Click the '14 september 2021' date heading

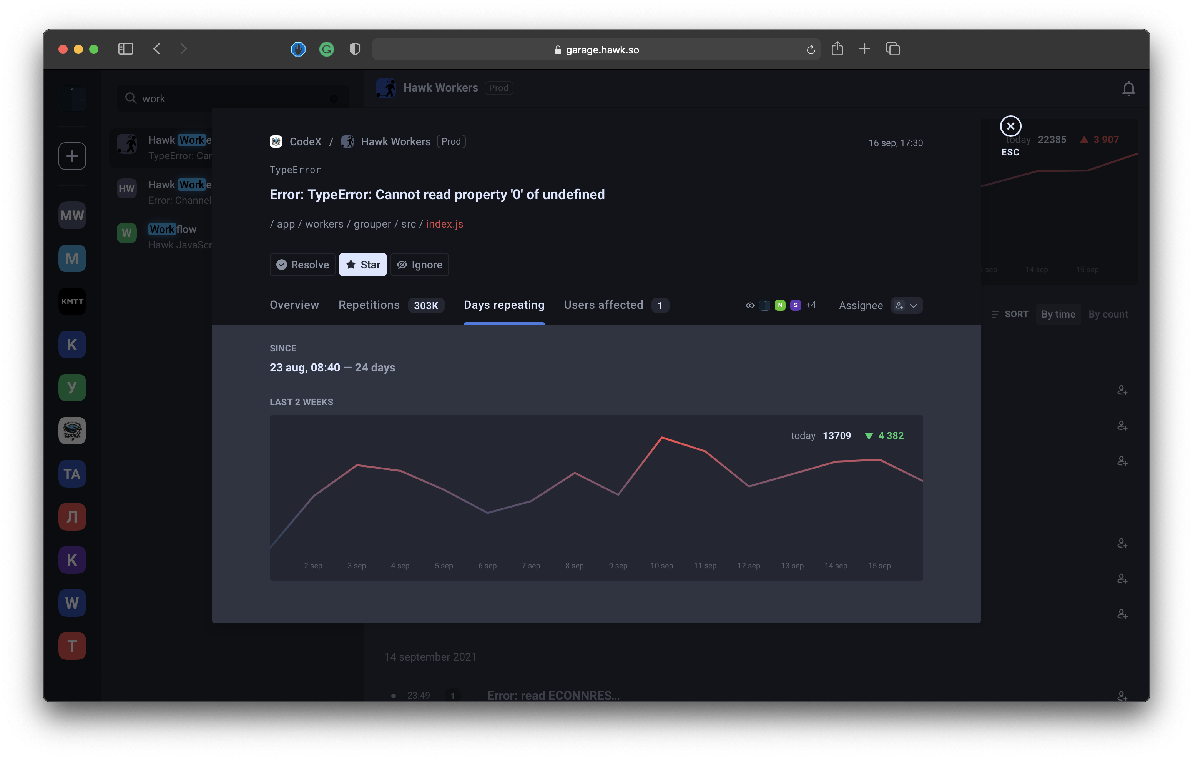coord(430,657)
